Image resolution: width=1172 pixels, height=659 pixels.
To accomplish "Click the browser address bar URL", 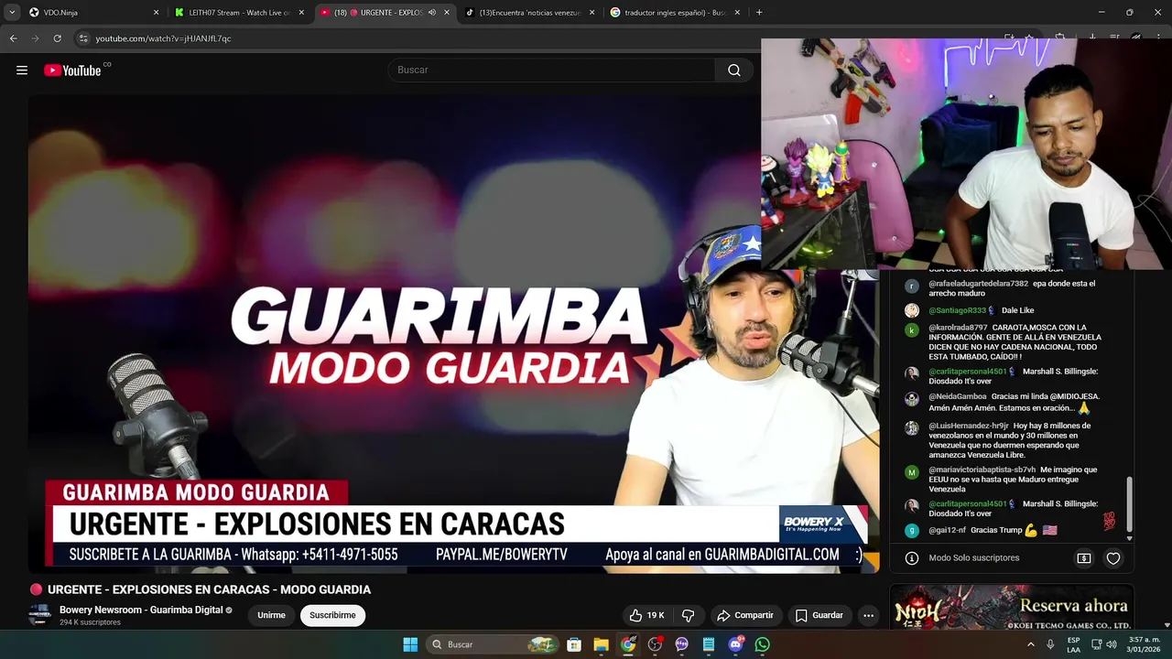I will (163, 38).
